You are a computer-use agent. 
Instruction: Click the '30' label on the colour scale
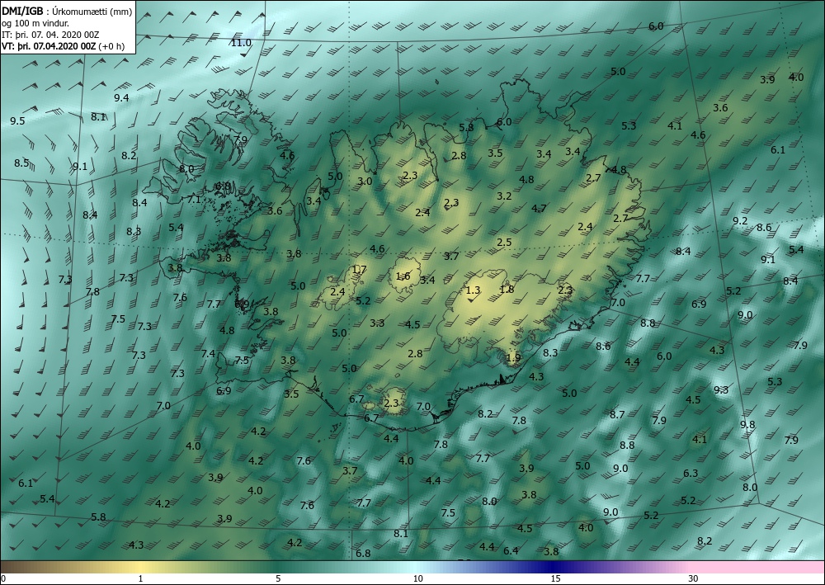pyautogui.click(x=694, y=578)
